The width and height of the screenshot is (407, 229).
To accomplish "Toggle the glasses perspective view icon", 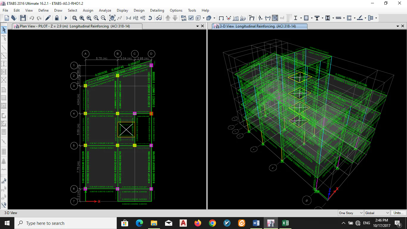I will tap(159, 18).
